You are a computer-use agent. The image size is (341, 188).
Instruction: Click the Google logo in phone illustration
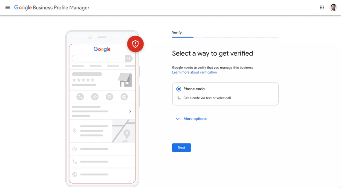(x=102, y=49)
